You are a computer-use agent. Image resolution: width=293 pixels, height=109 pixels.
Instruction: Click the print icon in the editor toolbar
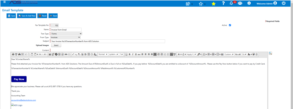[x=13, y=54]
